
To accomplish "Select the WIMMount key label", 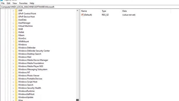I will 23,42.
